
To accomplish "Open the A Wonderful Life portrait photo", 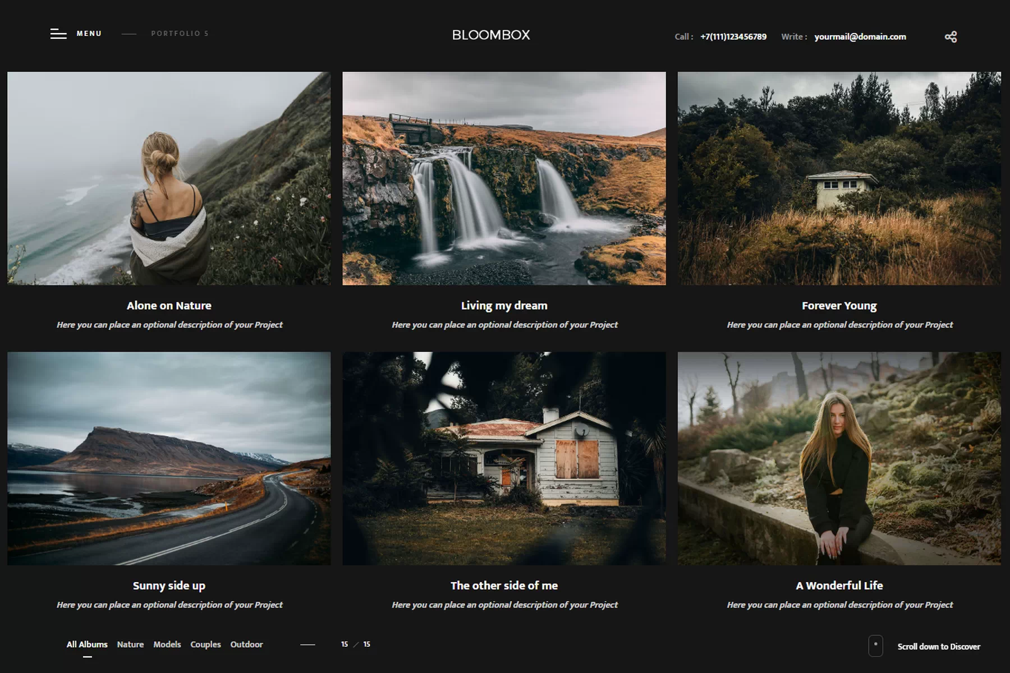I will (839, 458).
